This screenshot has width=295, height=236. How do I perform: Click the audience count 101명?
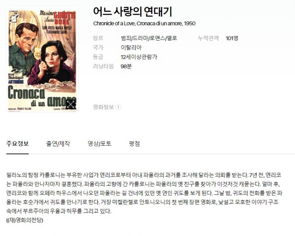[232, 38]
